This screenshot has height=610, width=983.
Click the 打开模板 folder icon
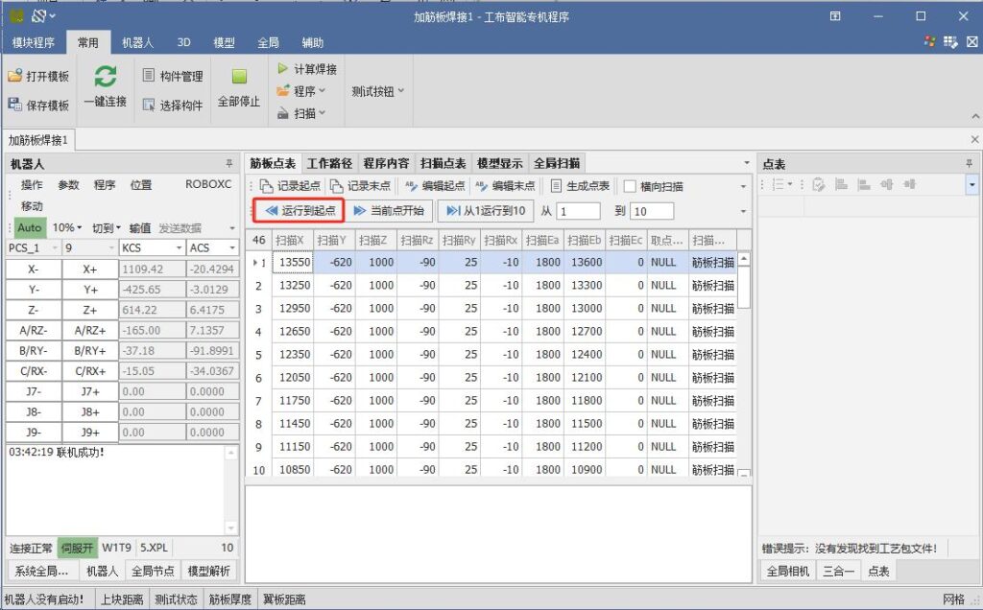[15, 76]
